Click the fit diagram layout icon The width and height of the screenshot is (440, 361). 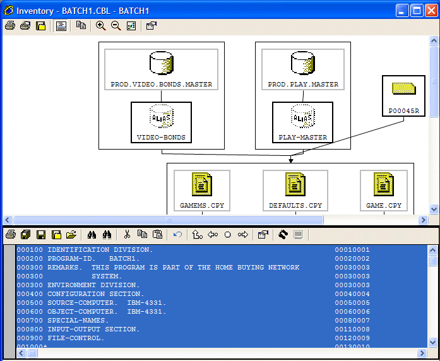coord(131,26)
